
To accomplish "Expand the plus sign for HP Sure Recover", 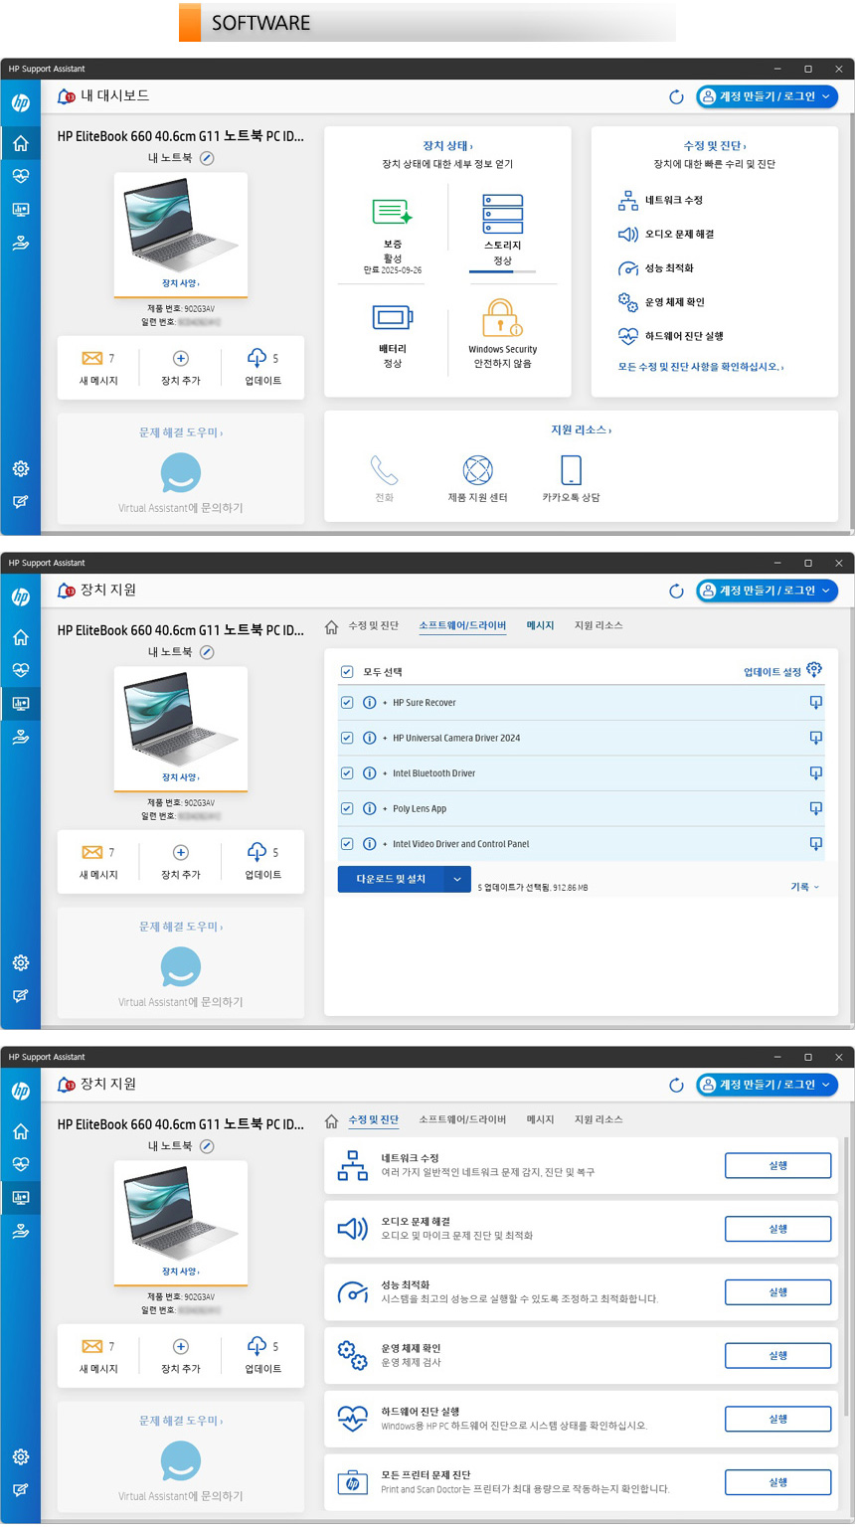I will (x=385, y=703).
